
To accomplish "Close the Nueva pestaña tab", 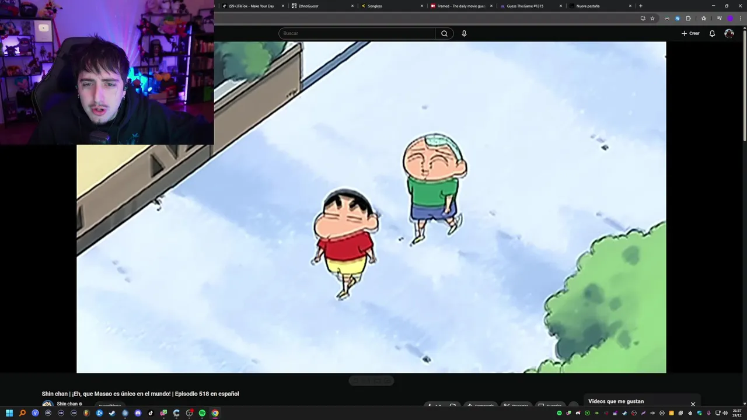I will 630,6.
